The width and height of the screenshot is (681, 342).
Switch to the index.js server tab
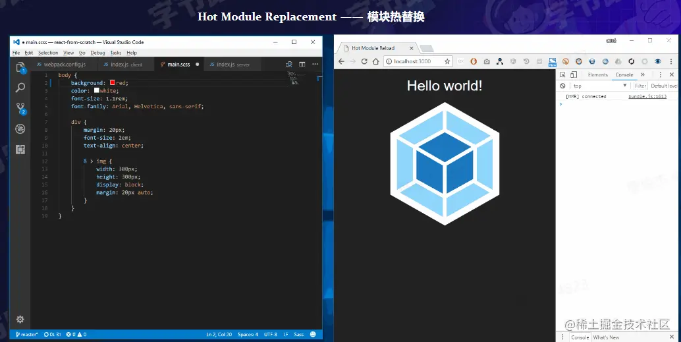point(233,65)
